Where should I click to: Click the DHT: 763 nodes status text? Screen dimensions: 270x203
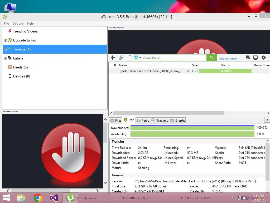coord(86,198)
